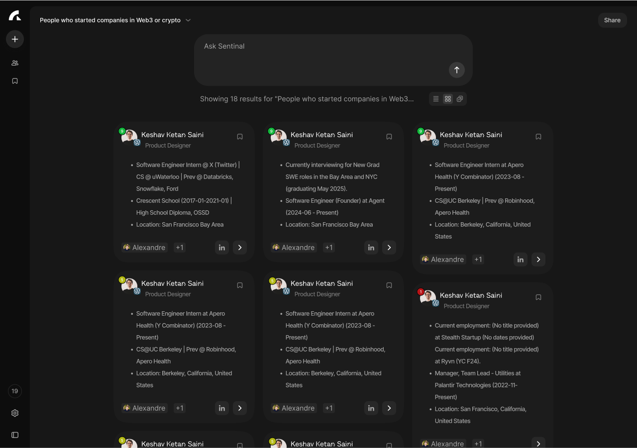Click "Showing 18 results for" text
The width and height of the screenshot is (637, 448).
click(x=236, y=99)
